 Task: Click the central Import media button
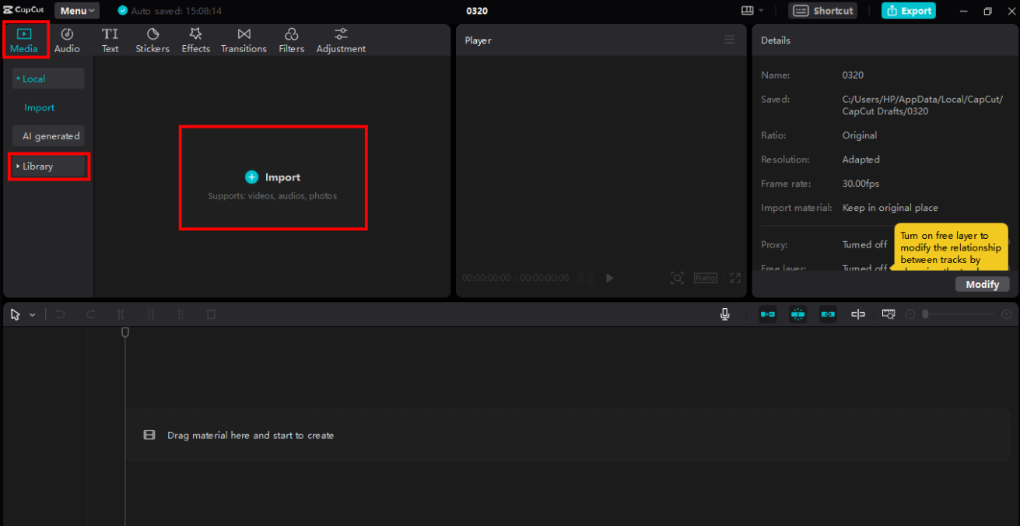[x=272, y=177]
